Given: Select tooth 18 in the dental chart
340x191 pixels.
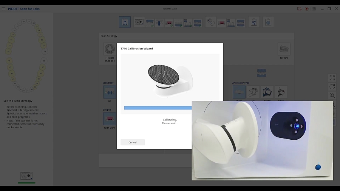Looking at the screenshot, I should click(8, 52).
